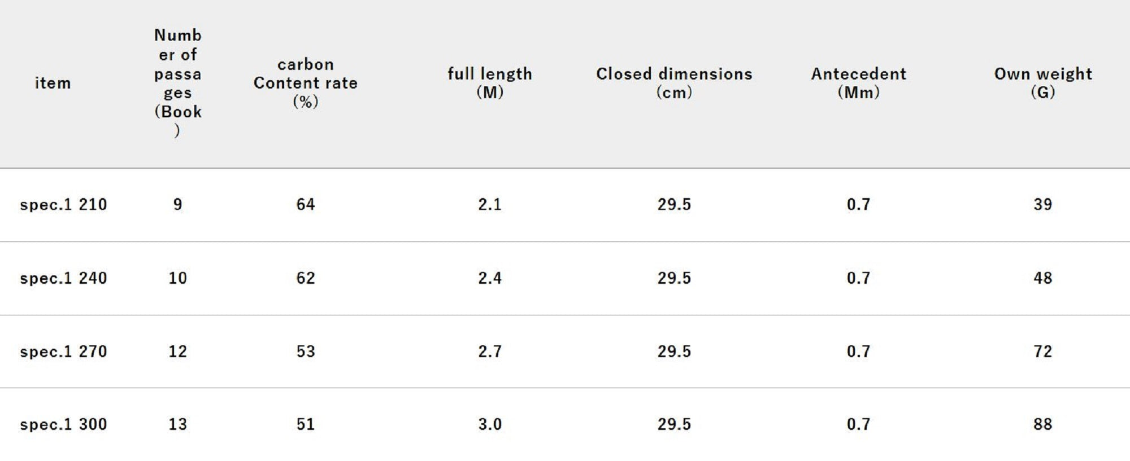Screen dimensions: 1130x461
Task: Select full length value 2.4
Action: (x=489, y=278)
